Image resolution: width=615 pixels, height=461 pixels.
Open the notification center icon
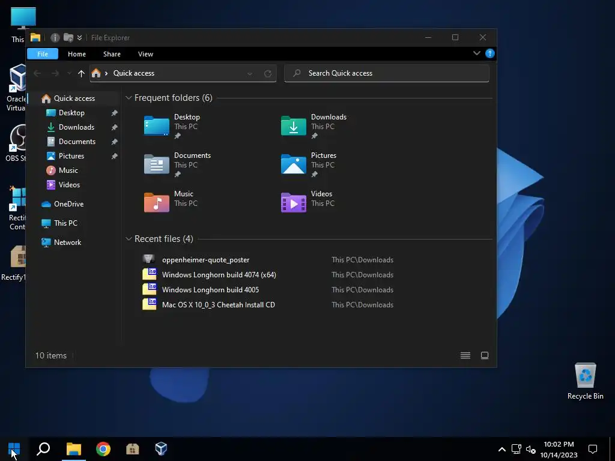pyautogui.click(x=593, y=449)
